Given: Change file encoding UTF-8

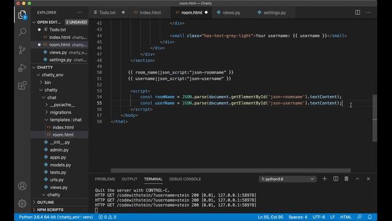Looking at the screenshot, I should (318, 217).
